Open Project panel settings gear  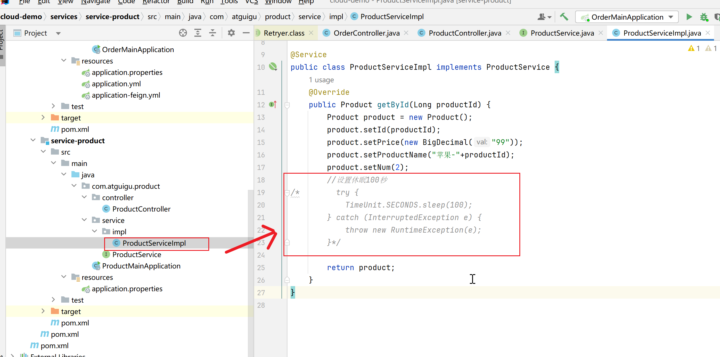coord(231,33)
